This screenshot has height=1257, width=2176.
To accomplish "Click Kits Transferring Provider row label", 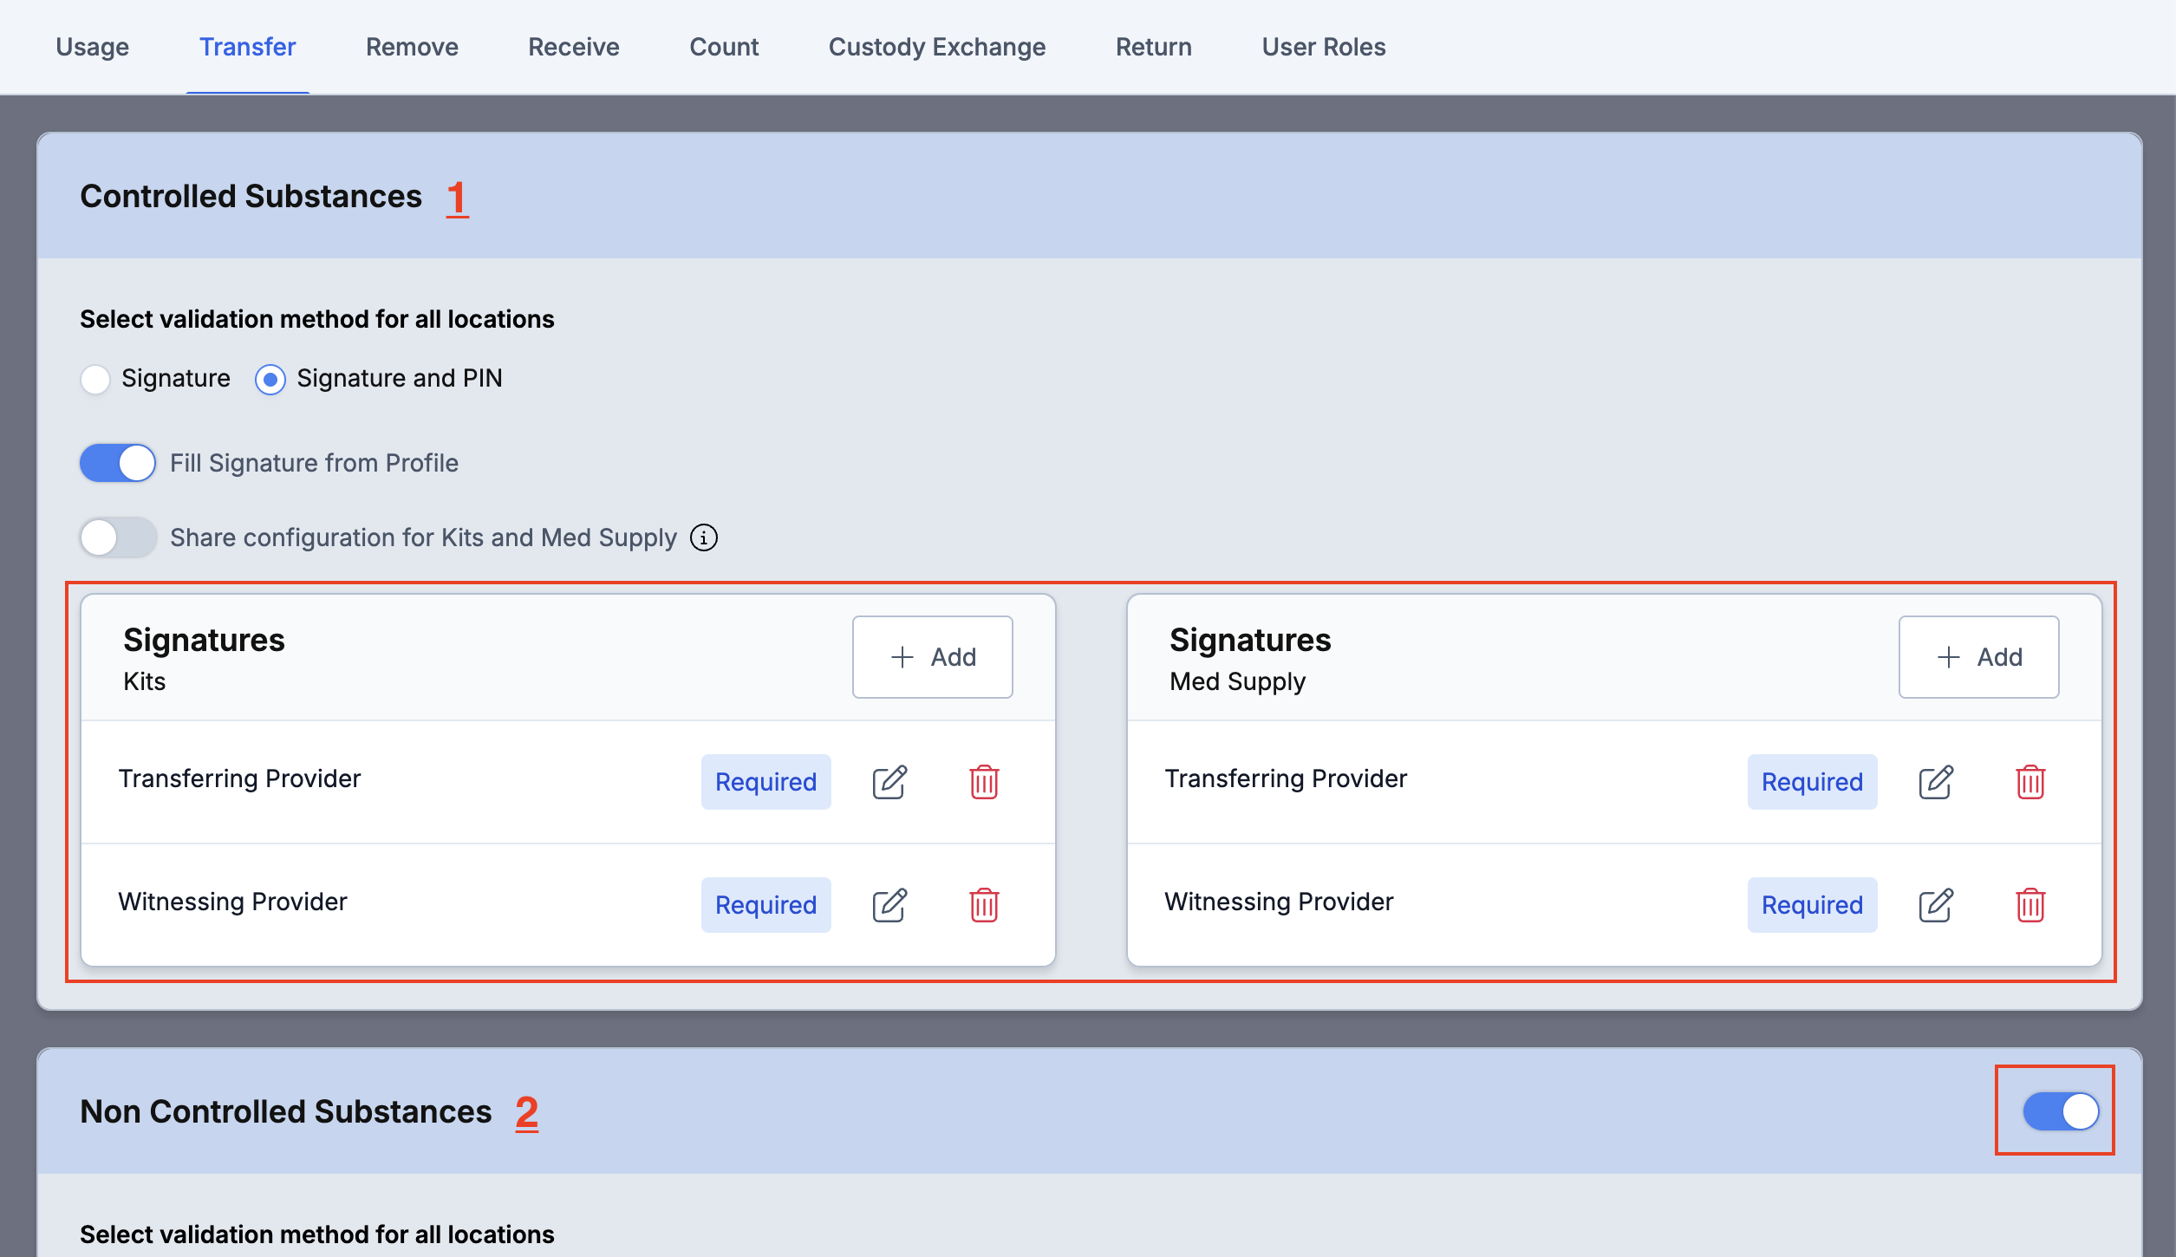I will (x=239, y=778).
